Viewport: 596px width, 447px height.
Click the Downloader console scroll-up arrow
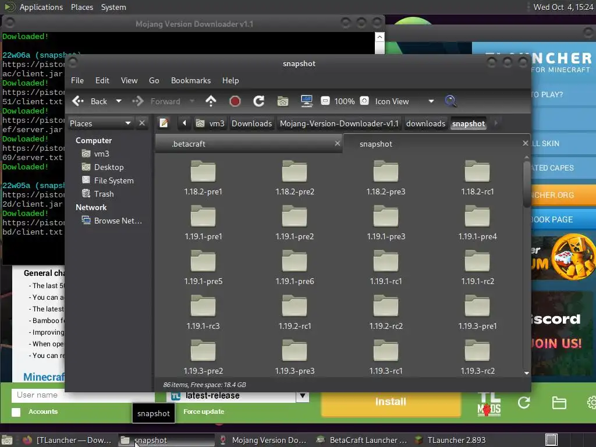click(x=379, y=37)
